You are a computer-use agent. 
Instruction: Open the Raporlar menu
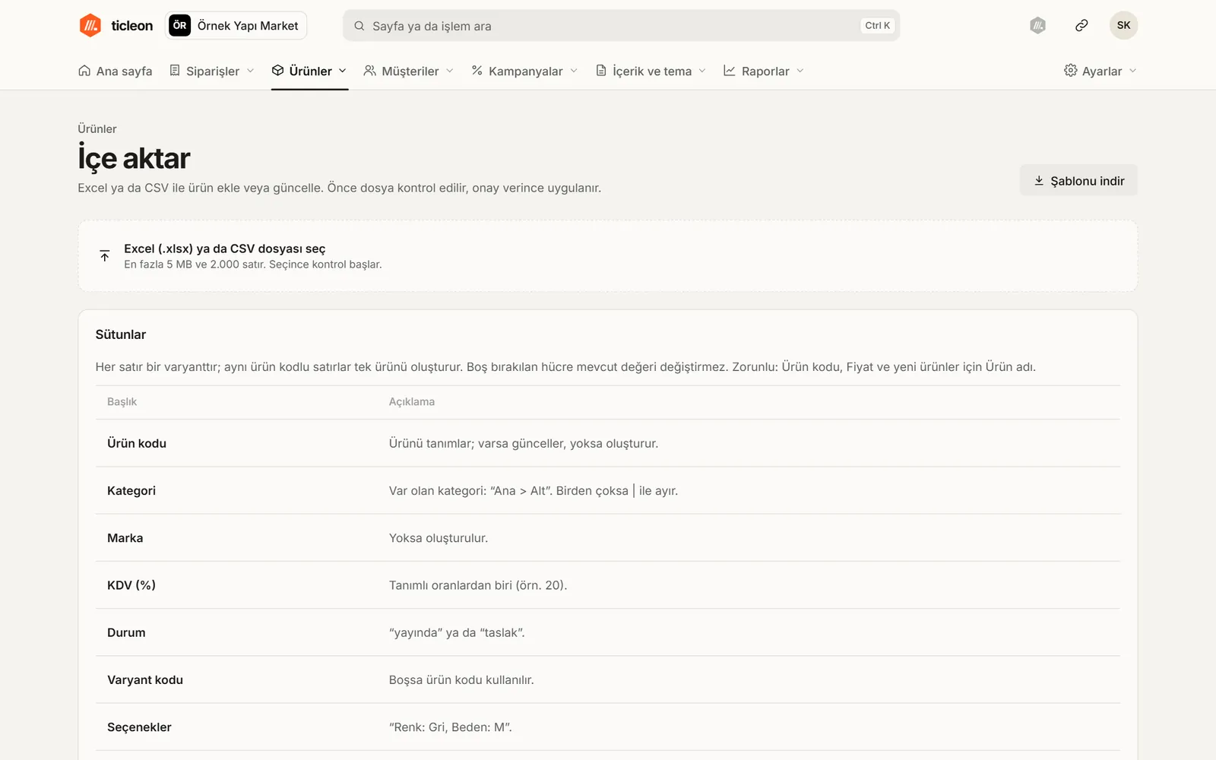coord(764,71)
